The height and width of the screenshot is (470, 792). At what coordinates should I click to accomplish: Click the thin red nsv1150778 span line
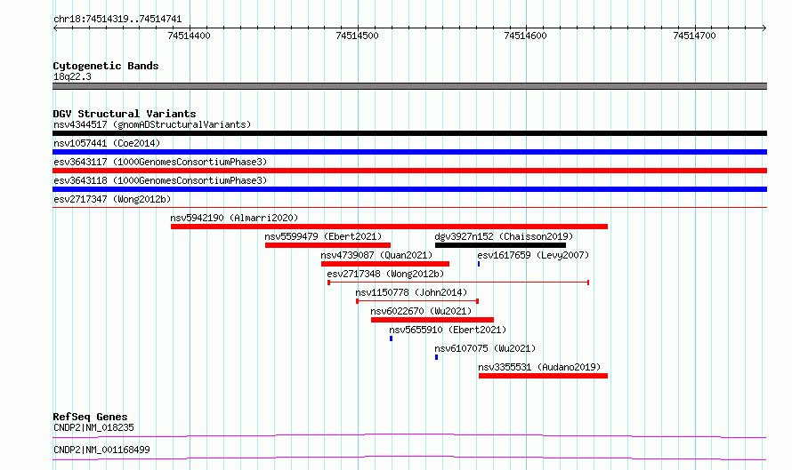pyautogui.click(x=417, y=301)
